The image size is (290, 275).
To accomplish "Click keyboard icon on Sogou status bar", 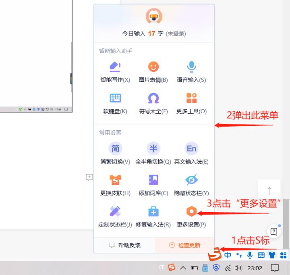I will pos(261,255).
